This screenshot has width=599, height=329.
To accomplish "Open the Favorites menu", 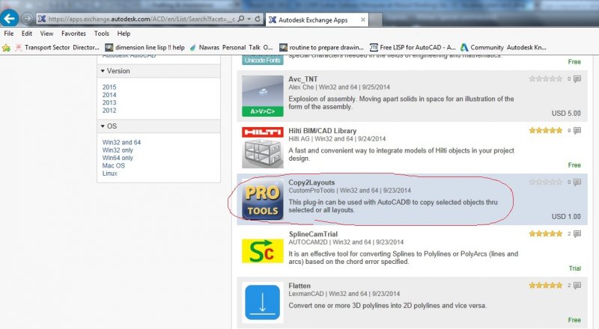I will 73,33.
